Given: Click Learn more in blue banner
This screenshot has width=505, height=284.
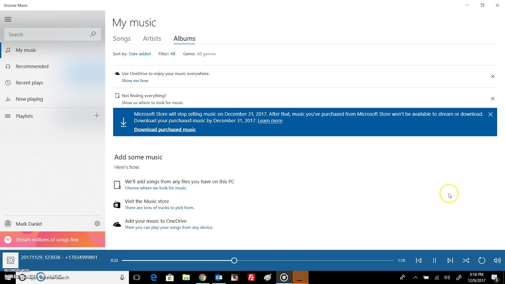Looking at the screenshot, I should (x=270, y=121).
